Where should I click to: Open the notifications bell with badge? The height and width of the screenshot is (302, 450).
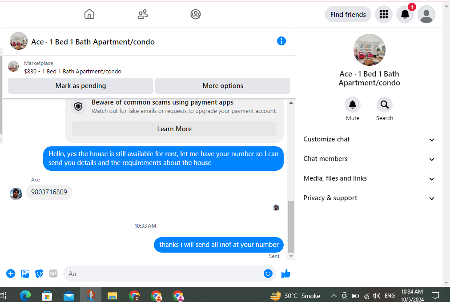click(x=405, y=14)
